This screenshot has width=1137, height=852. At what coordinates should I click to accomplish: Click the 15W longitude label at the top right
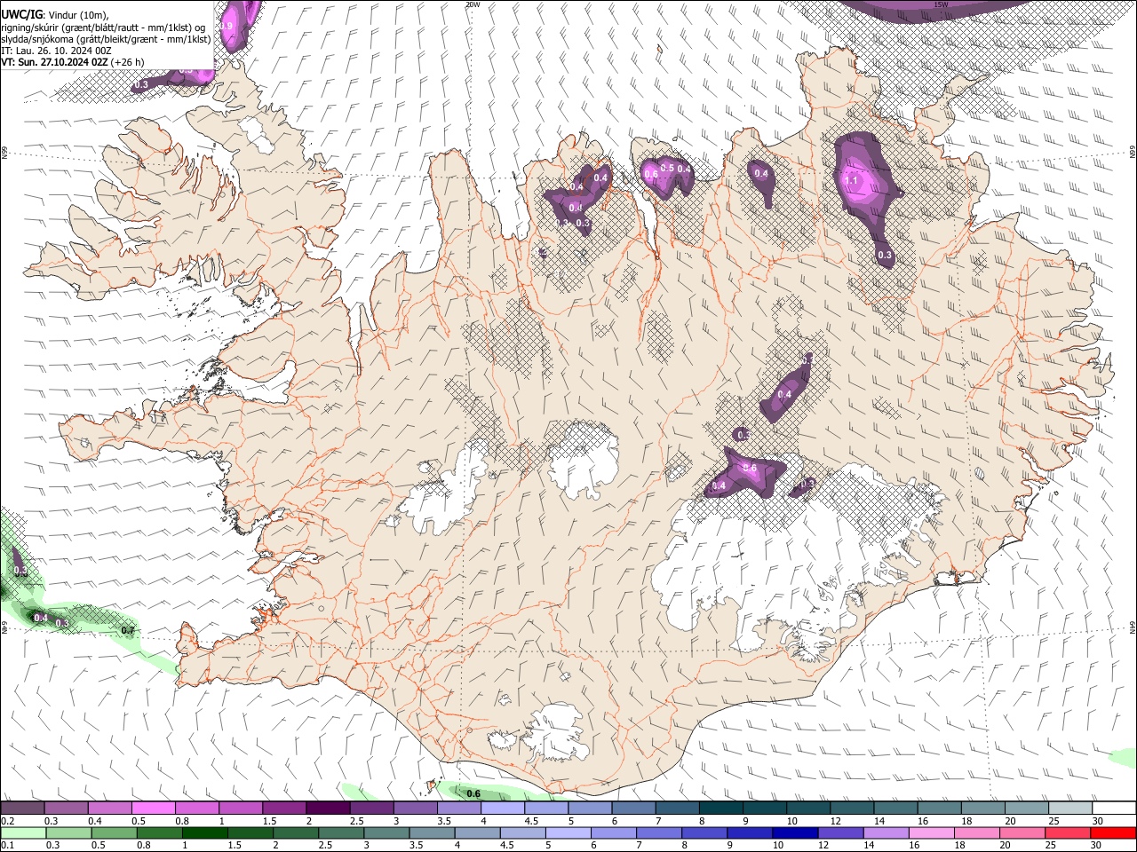point(941,4)
